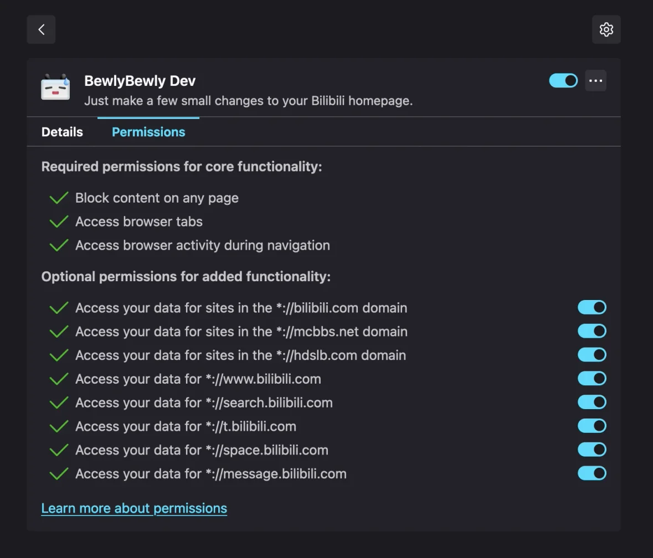This screenshot has width=653, height=558.
Task: Click checkmark beside 'Block content on any page'
Action: tap(59, 198)
